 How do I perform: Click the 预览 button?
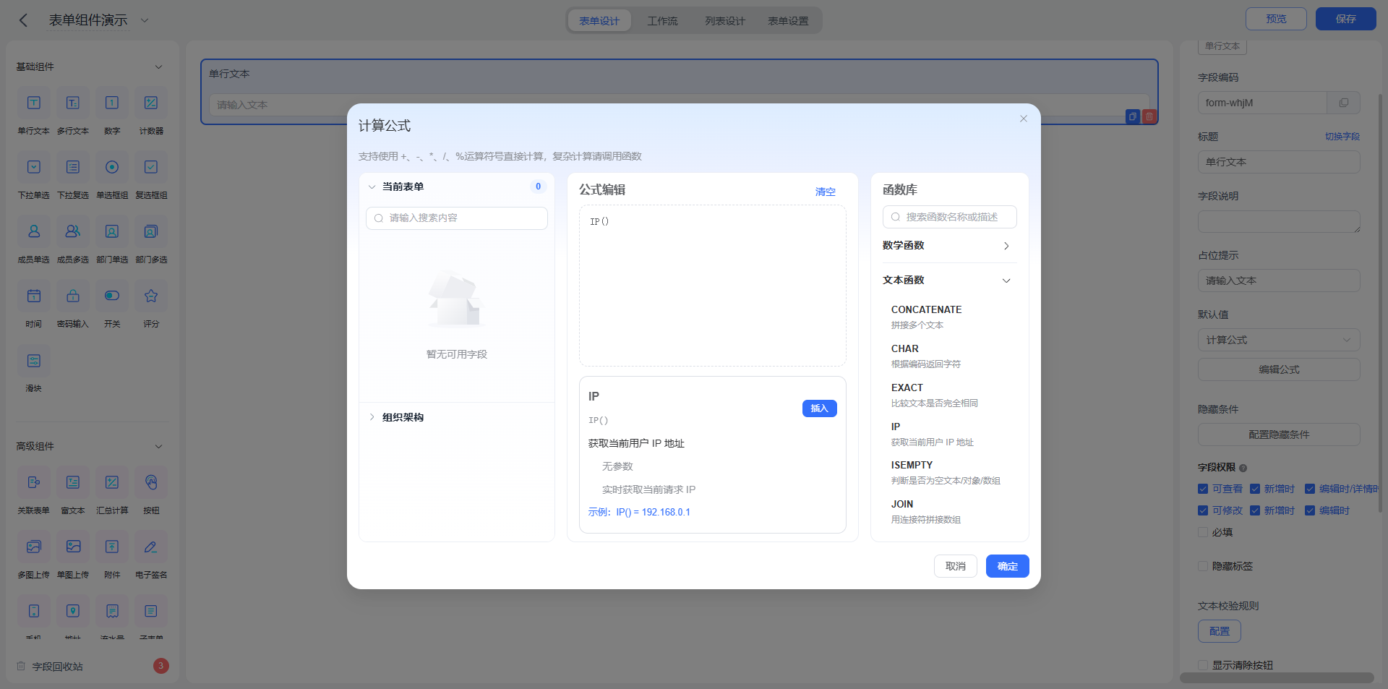click(x=1276, y=19)
